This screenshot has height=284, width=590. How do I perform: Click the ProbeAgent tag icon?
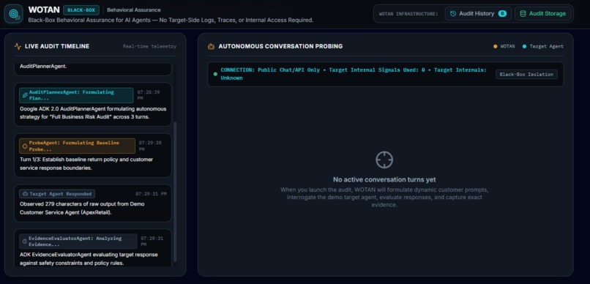click(x=25, y=146)
